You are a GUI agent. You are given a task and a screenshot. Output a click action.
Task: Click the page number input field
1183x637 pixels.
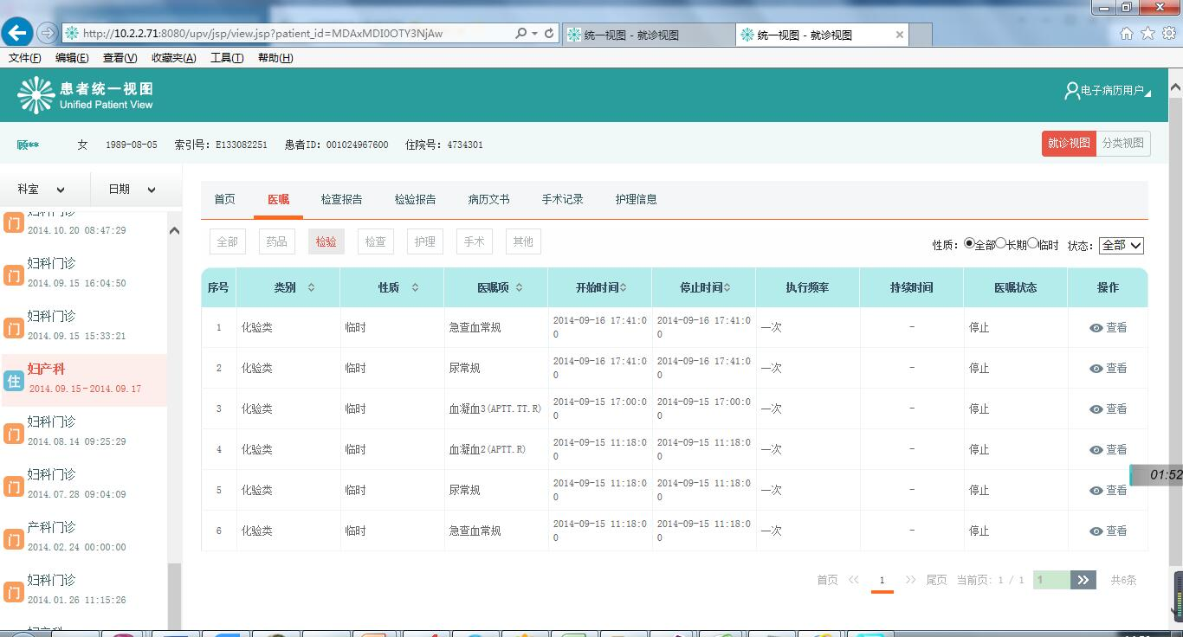click(1050, 580)
